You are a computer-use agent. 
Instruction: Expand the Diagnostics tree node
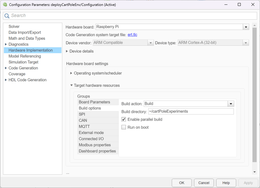6,44
